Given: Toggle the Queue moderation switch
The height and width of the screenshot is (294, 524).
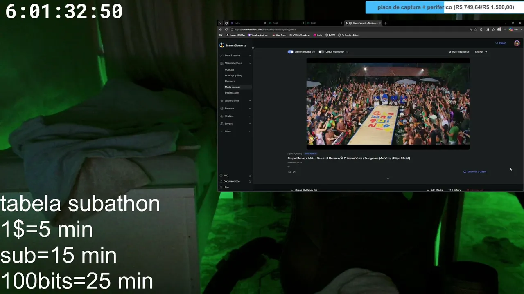Looking at the screenshot, I should coord(321,52).
